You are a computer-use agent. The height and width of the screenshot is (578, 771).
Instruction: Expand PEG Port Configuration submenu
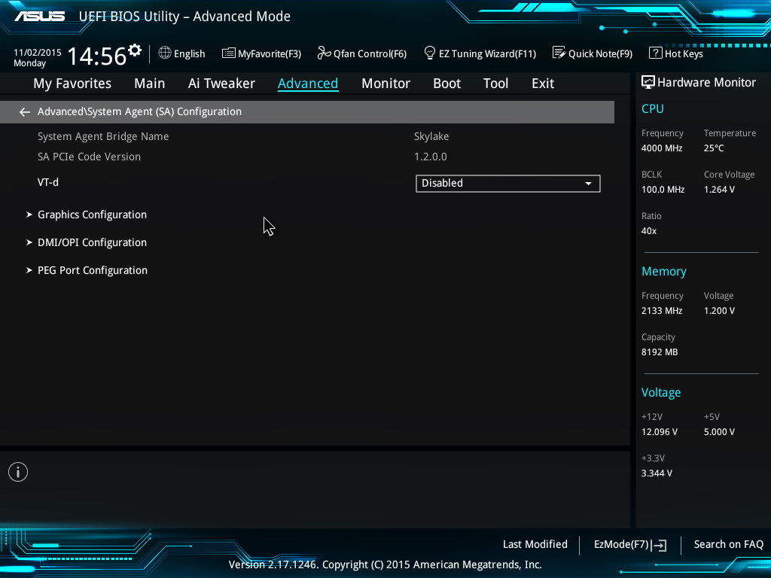[92, 270]
